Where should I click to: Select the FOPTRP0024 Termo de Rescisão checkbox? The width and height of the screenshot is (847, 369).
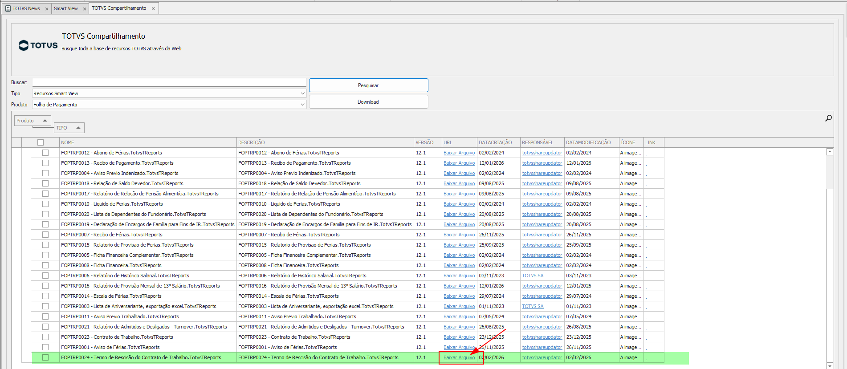45,357
